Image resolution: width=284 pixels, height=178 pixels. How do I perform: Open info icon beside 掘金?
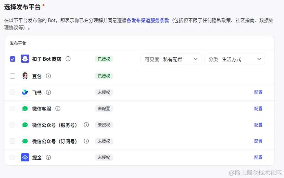[48, 157]
